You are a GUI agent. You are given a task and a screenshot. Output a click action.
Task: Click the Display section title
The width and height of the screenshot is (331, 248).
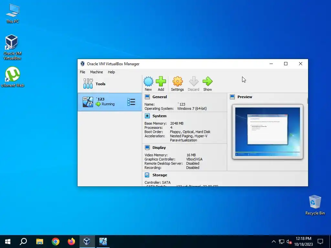click(x=159, y=147)
